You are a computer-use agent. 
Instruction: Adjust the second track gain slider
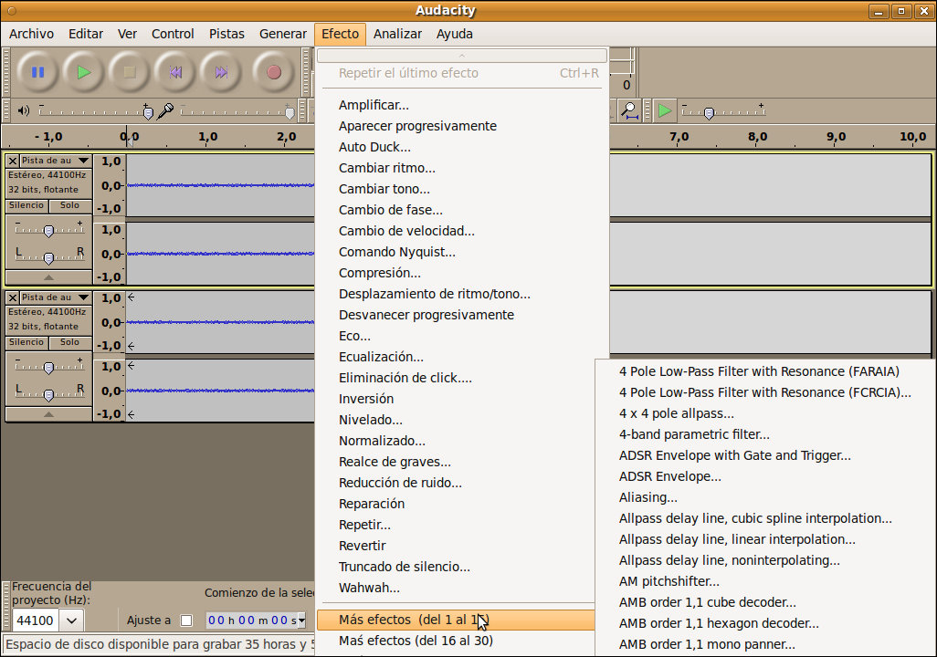pyautogui.click(x=49, y=368)
